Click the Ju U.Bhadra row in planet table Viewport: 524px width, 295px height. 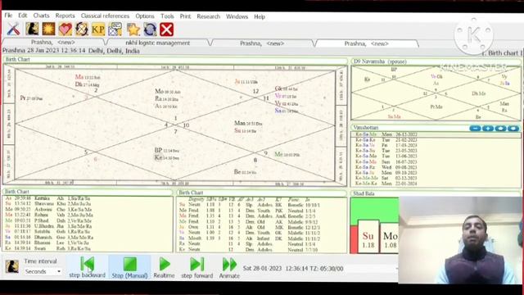pyautogui.click(x=49, y=226)
